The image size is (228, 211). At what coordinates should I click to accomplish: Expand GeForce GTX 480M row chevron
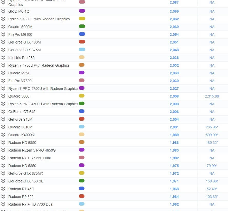pyautogui.click(x=3, y=42)
